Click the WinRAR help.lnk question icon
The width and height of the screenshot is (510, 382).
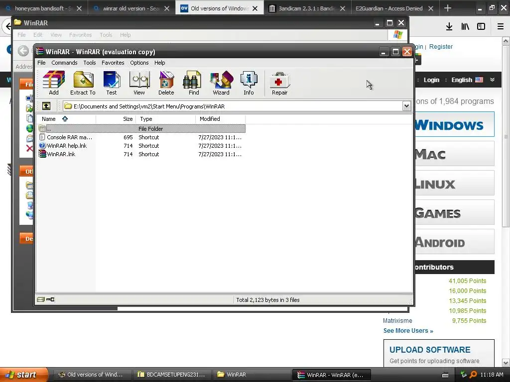click(x=42, y=146)
